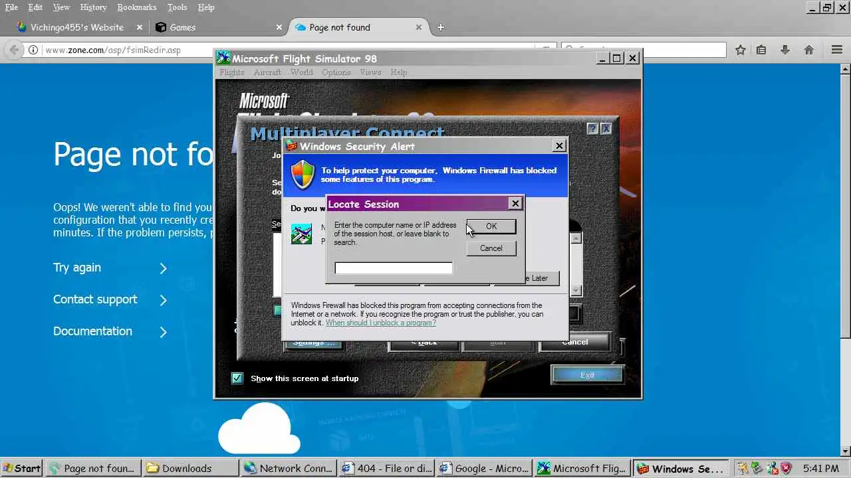This screenshot has width=851, height=478.
Task: Open the browser File menu
Action: click(x=11, y=7)
